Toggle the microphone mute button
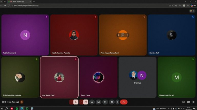197x110 pixels. [x=76, y=102]
